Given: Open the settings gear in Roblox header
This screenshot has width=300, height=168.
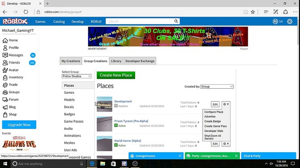Looking at the screenshot, I should [290, 21].
